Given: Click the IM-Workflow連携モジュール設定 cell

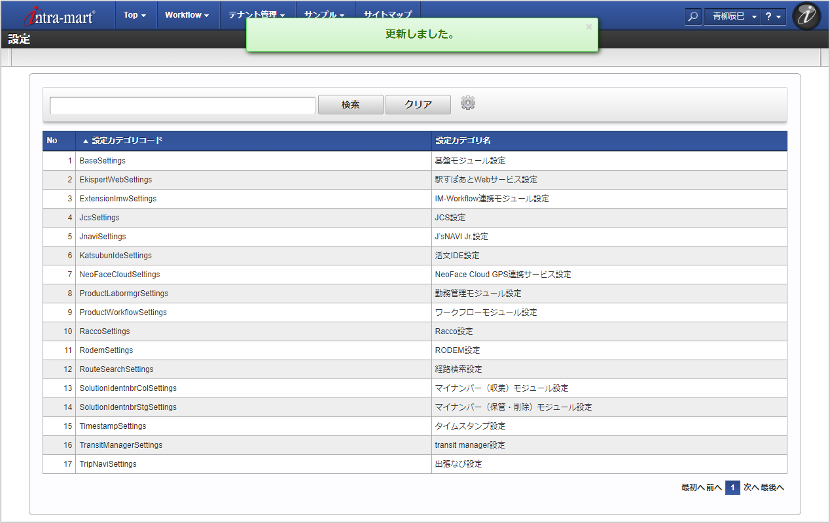Looking at the screenshot, I should coord(609,199).
